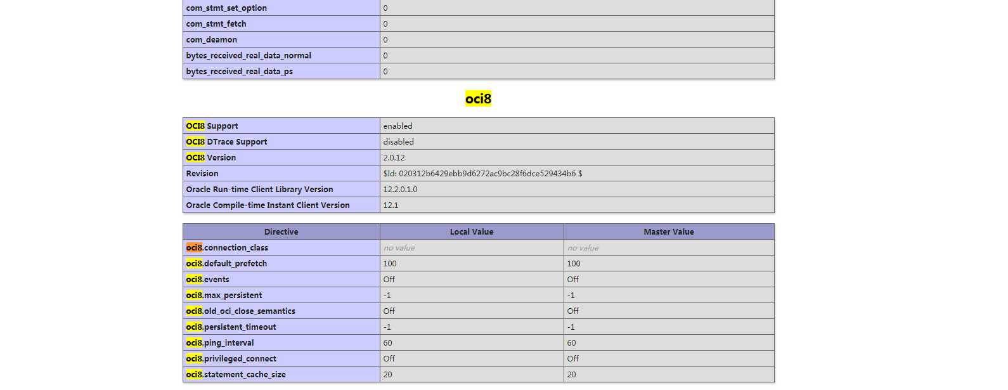1008x390 pixels.
Task: Select master value 60 of ping_interval
Action: (571, 342)
